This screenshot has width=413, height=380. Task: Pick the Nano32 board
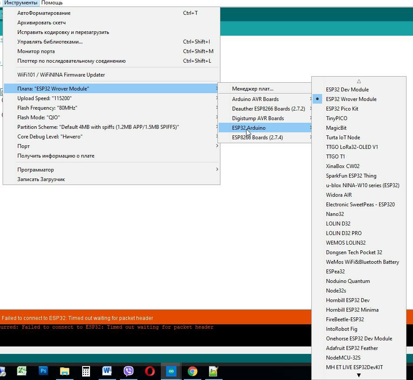[359, 214]
